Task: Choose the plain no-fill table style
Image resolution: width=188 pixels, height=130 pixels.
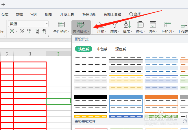Action: click(91, 64)
